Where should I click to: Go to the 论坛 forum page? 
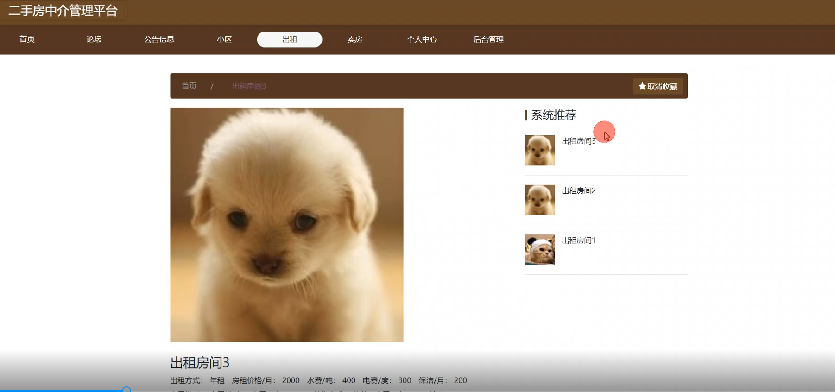click(x=94, y=39)
